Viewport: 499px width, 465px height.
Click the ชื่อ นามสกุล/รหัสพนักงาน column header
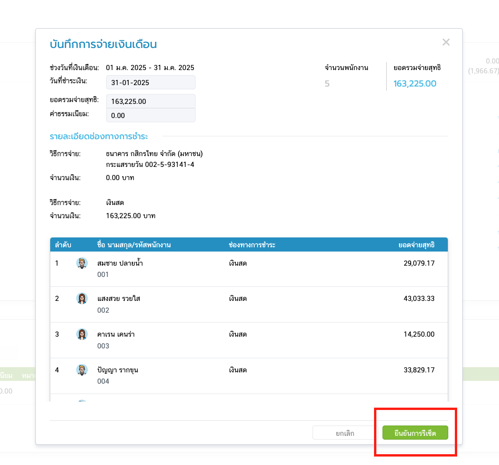pyautogui.click(x=133, y=245)
